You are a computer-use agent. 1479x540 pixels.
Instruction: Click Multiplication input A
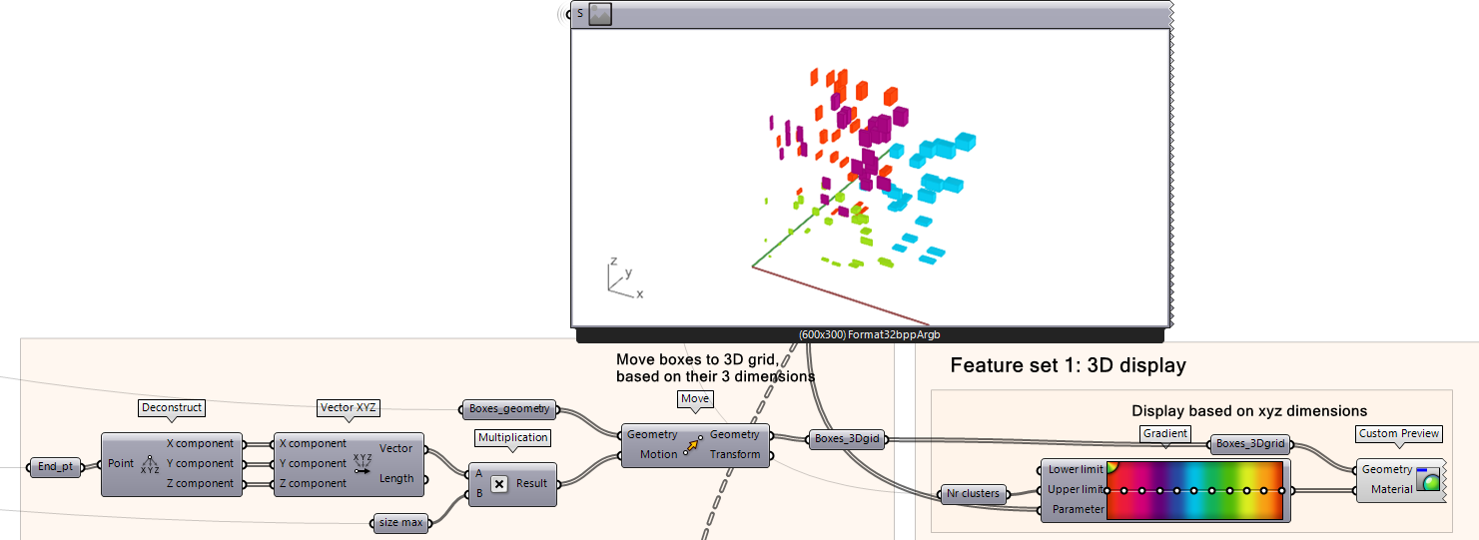[479, 473]
